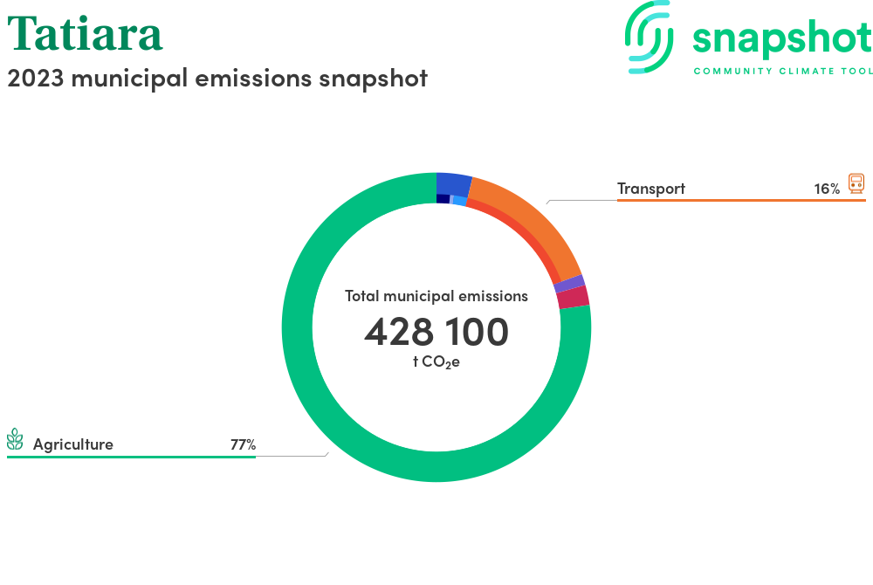This screenshot has width=873, height=585.
Task: Click the 2023 municipal emissions snapshot subtitle
Action: (x=217, y=78)
